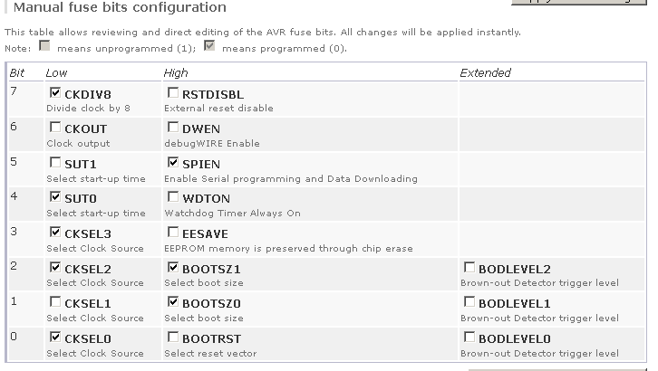Enable the BOOTRST reset vector checkbox
The image size is (658, 371).
pos(173,338)
